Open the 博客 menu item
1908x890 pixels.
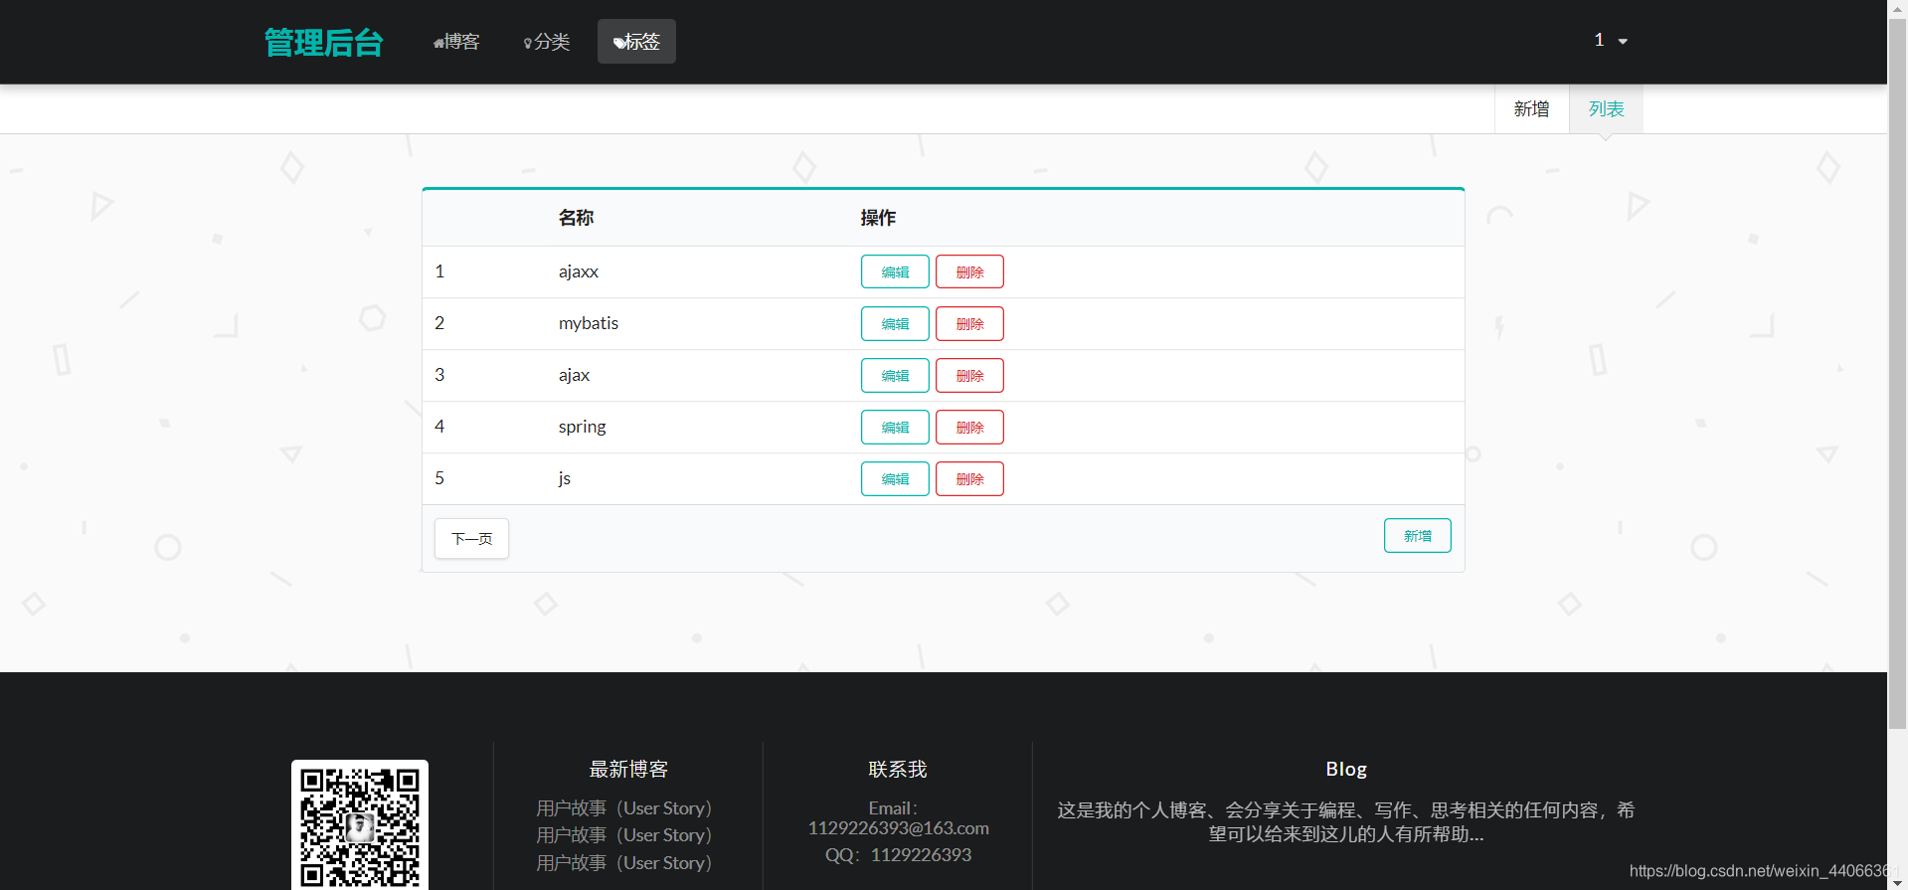pos(456,42)
